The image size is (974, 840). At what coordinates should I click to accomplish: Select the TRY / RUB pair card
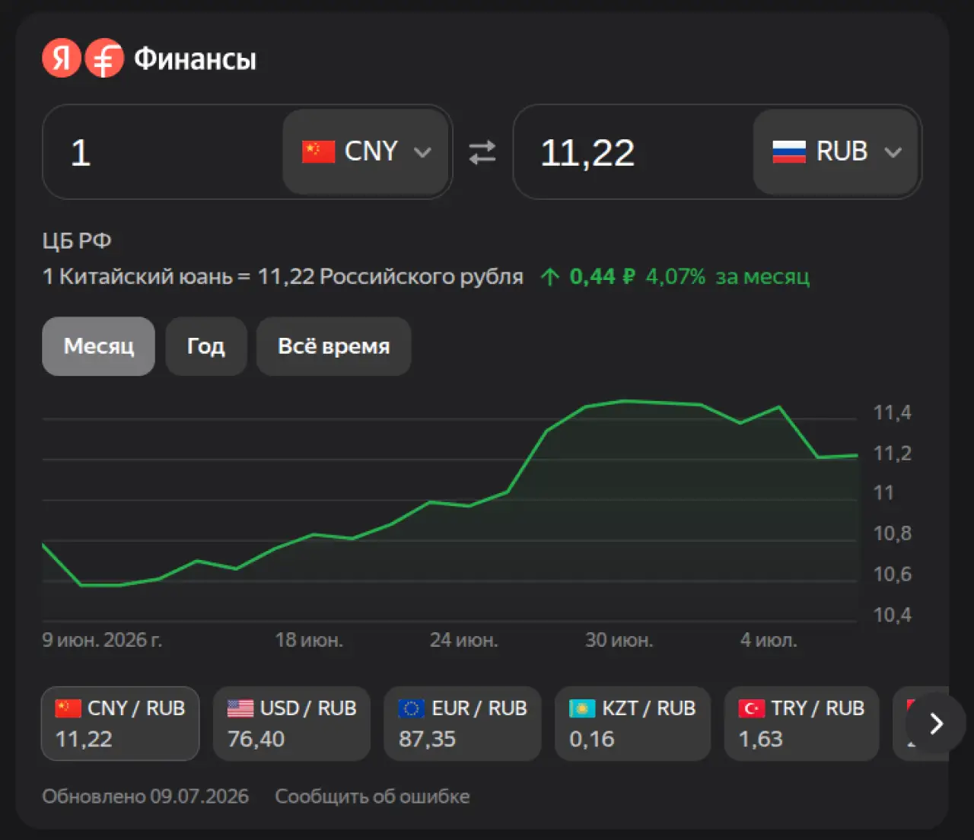(801, 724)
